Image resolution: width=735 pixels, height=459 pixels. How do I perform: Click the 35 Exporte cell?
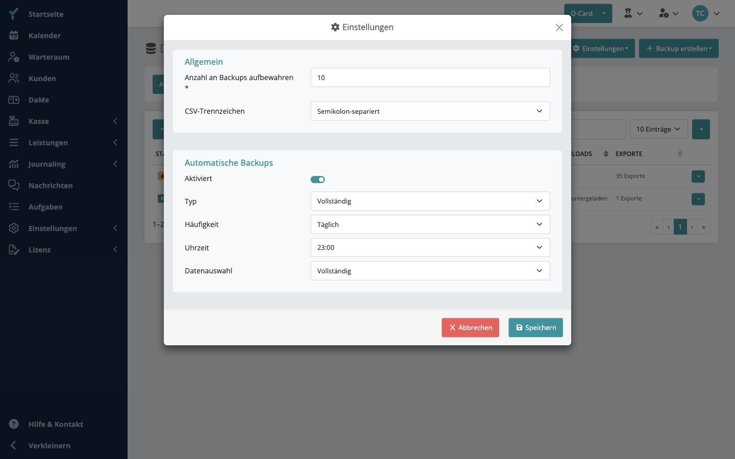pyautogui.click(x=630, y=176)
